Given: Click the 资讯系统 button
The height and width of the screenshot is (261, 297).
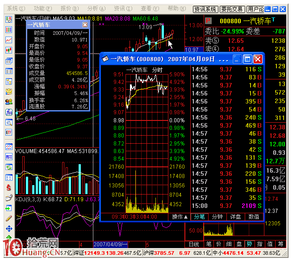Looking at the screenshot, I should (205, 9).
